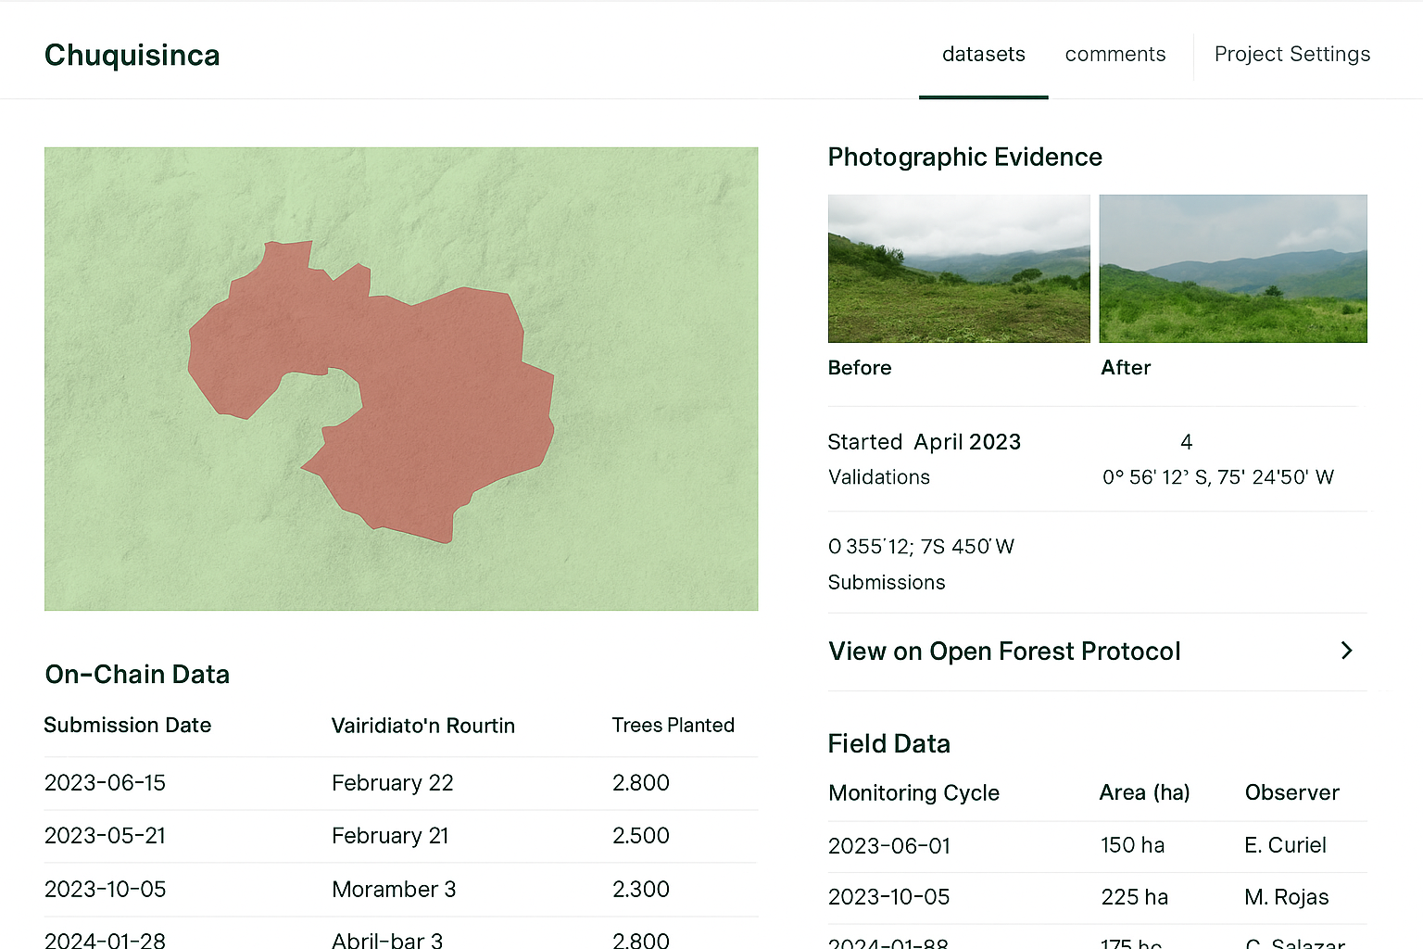Screen dimensions: 1423x949
Task: Open the After photo thumbnail
Action: [1232, 269]
